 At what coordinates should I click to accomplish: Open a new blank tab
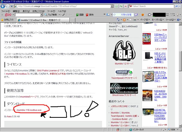[73, 20]
